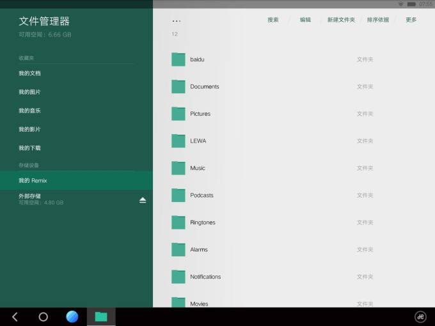Image resolution: width=435 pixels, height=326 pixels.
Task: Tap the back arrow in navigation bar
Action: pyautogui.click(x=15, y=316)
